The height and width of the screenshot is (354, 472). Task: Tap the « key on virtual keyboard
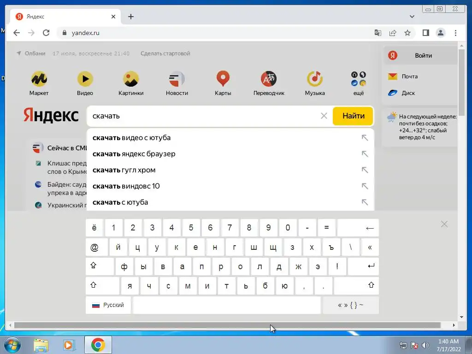click(370, 247)
